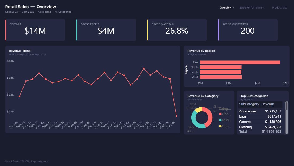Click the Revenue by Category title
294x166 pixels.
point(203,96)
